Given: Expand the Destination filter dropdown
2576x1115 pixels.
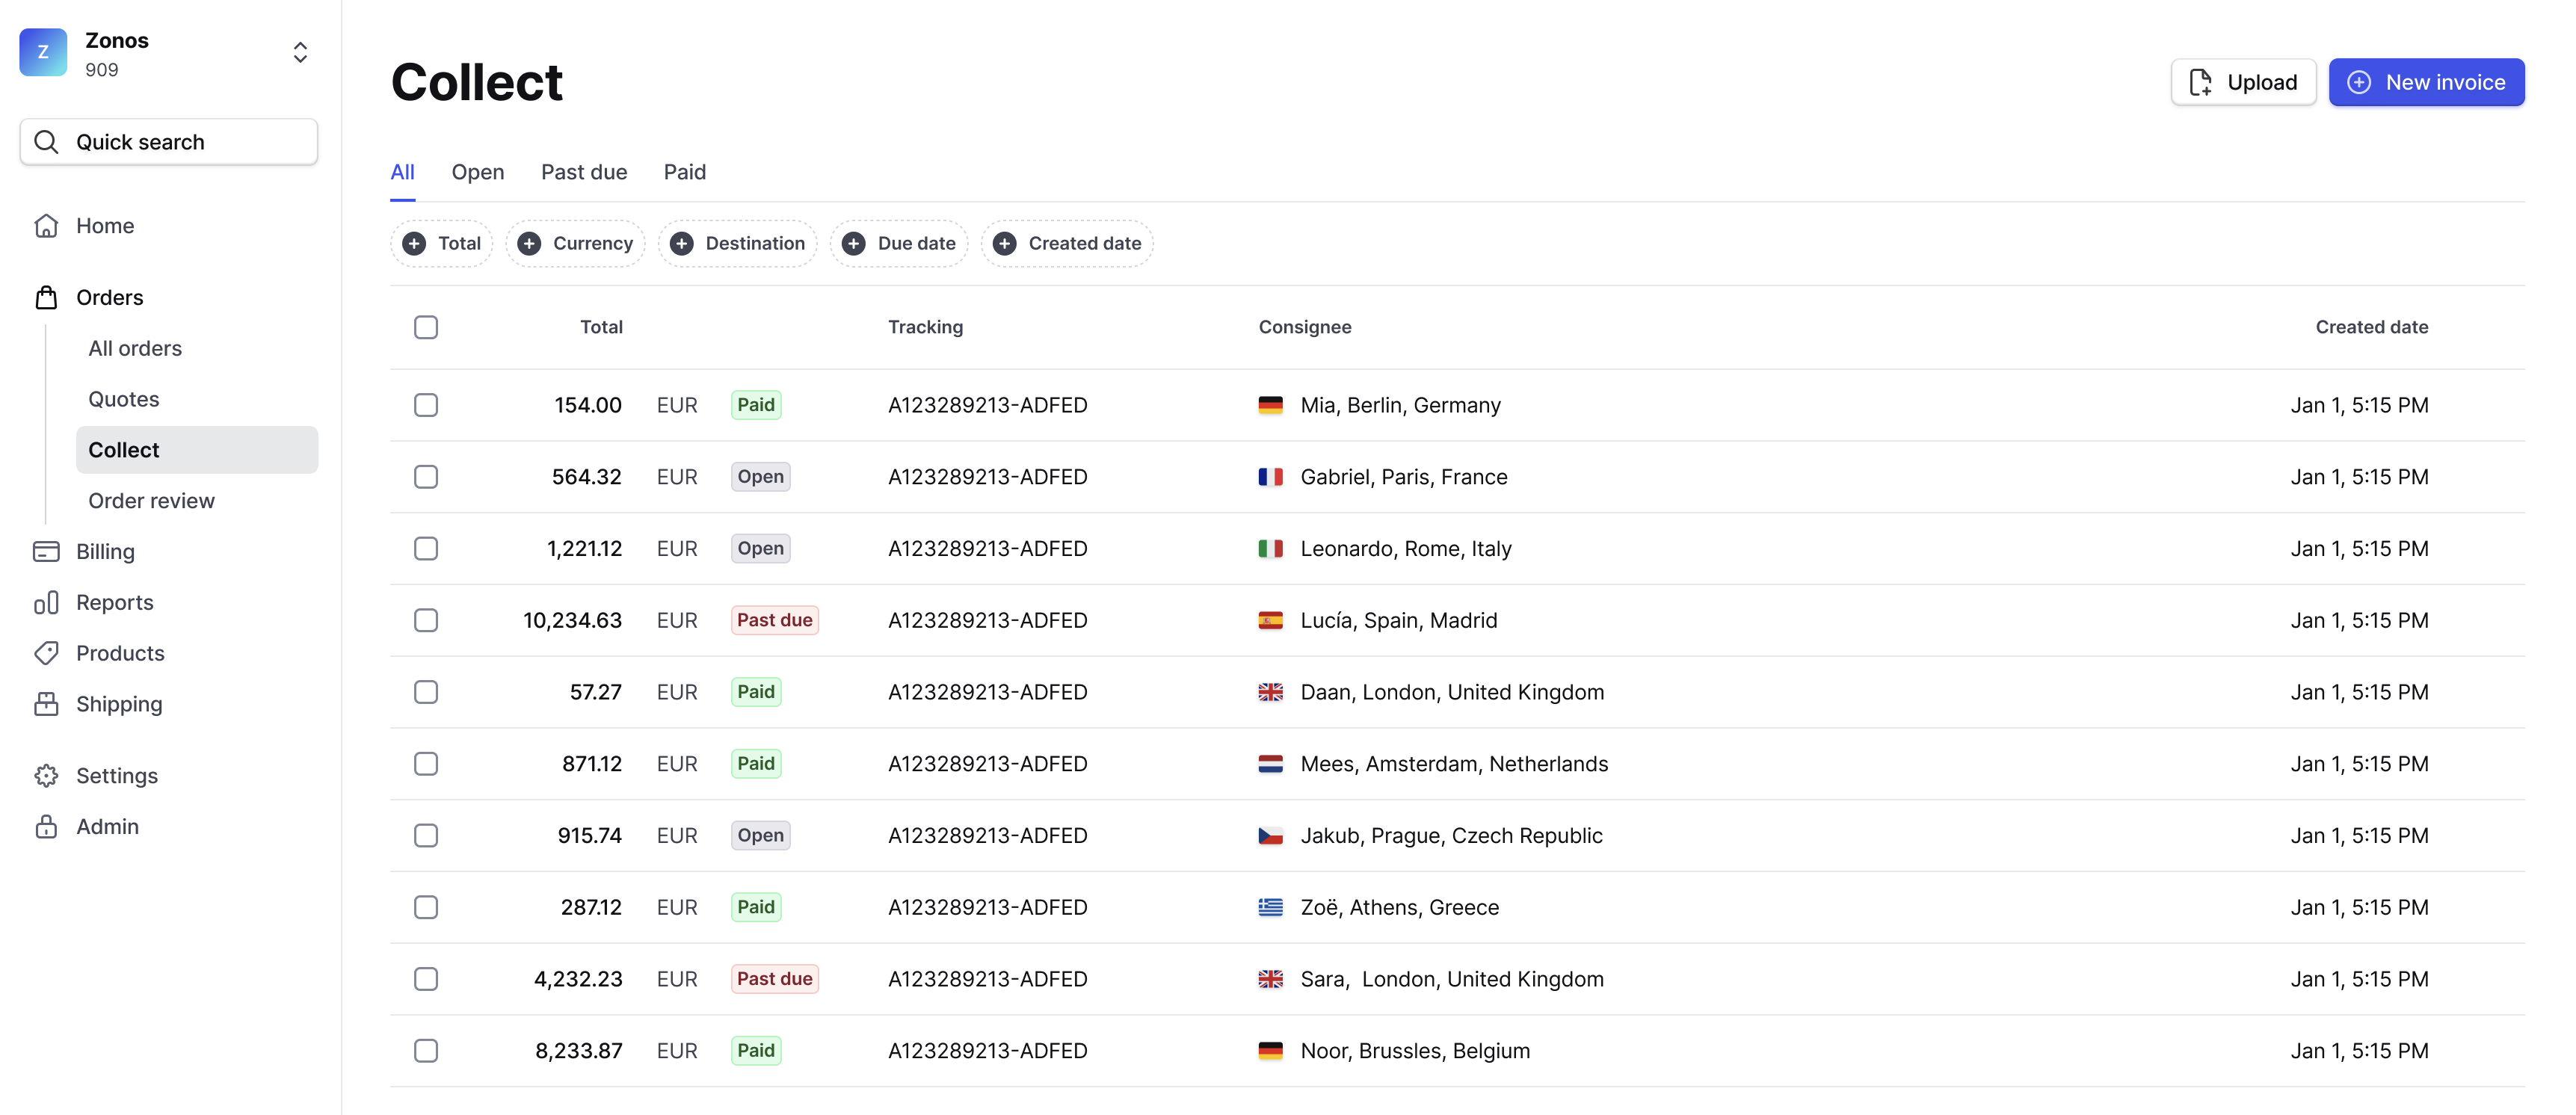Looking at the screenshot, I should (x=736, y=243).
